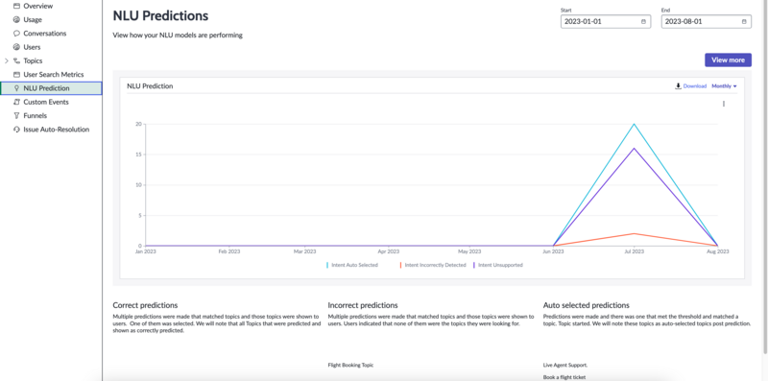This screenshot has height=381, width=768.
Task: Click the orange line point at Jul 2023
Action: (x=635, y=233)
